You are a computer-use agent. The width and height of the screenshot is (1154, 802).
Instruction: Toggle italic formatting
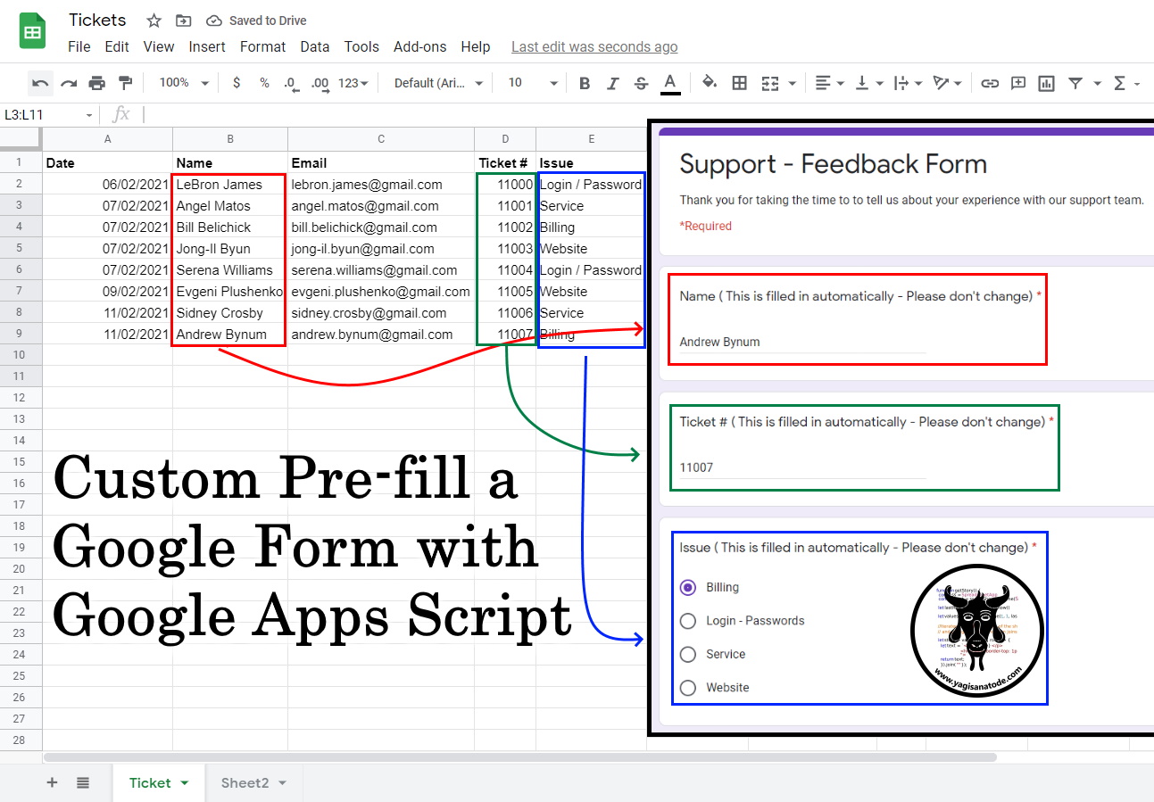[x=613, y=83]
